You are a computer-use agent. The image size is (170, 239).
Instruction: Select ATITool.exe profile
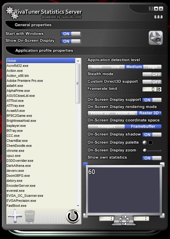(x=41, y=101)
